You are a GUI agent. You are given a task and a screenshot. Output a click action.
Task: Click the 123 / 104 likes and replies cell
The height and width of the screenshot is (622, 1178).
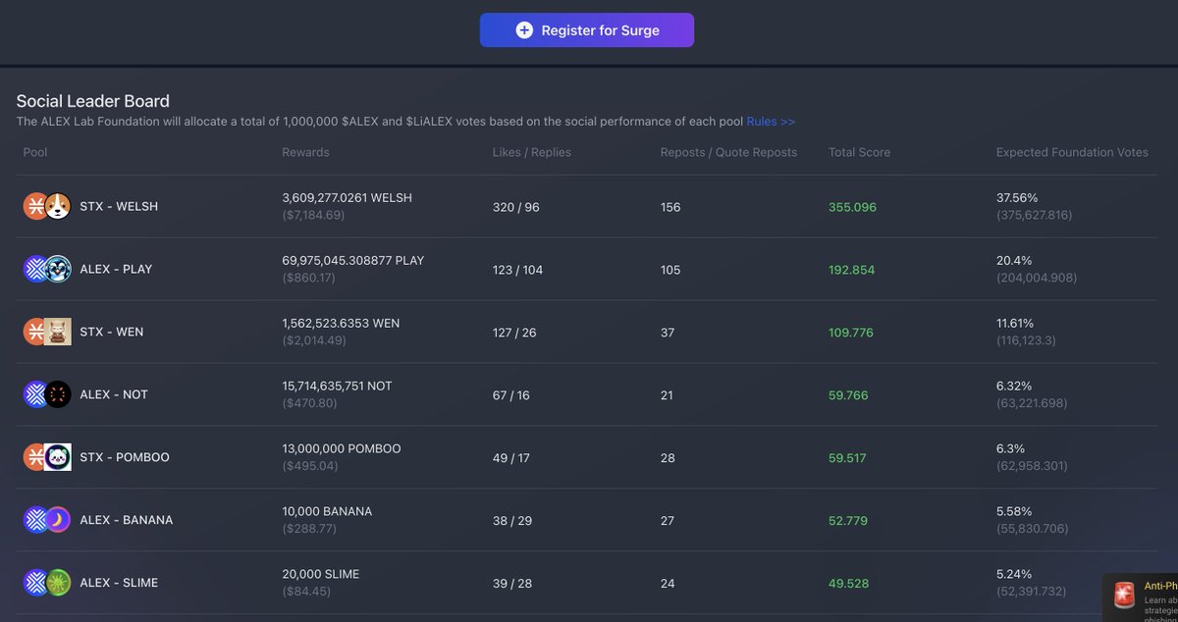[518, 270]
